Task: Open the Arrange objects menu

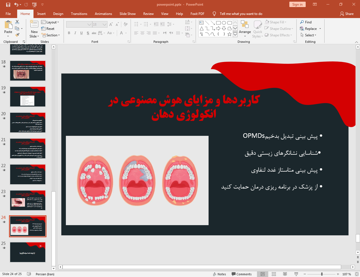Action: 245,28
